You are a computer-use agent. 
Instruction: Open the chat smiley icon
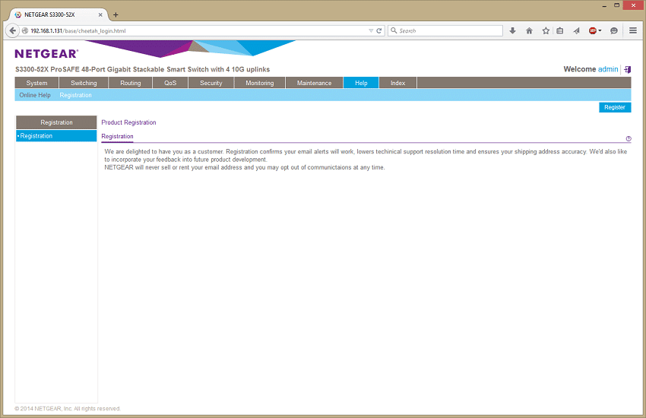[x=614, y=31]
